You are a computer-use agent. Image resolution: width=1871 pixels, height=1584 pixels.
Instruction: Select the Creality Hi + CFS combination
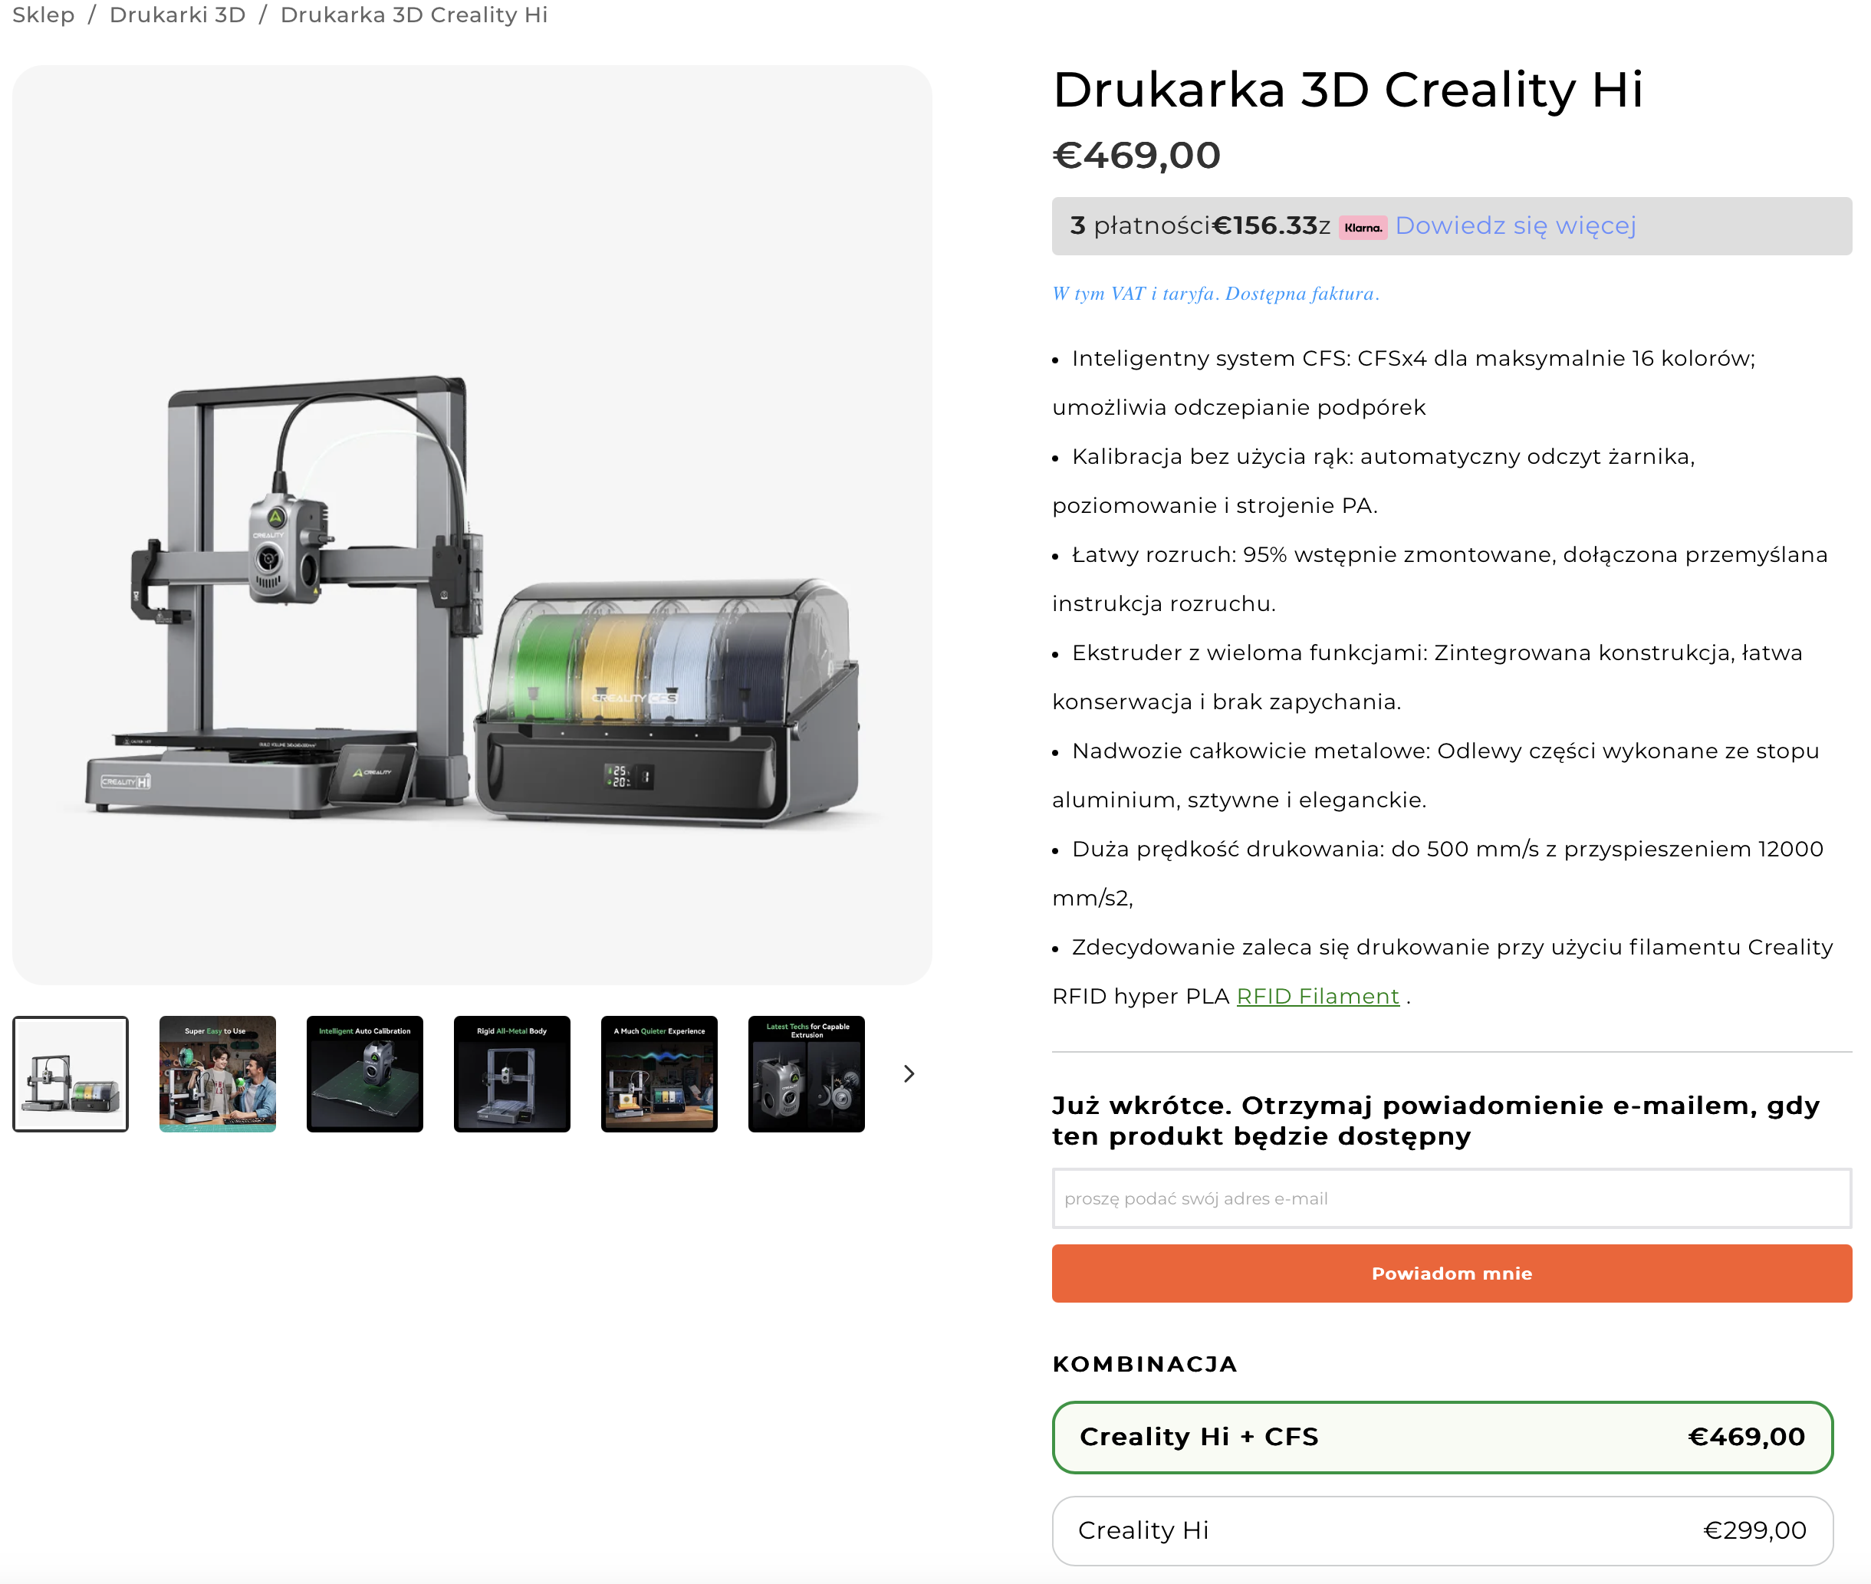click(x=1442, y=1437)
